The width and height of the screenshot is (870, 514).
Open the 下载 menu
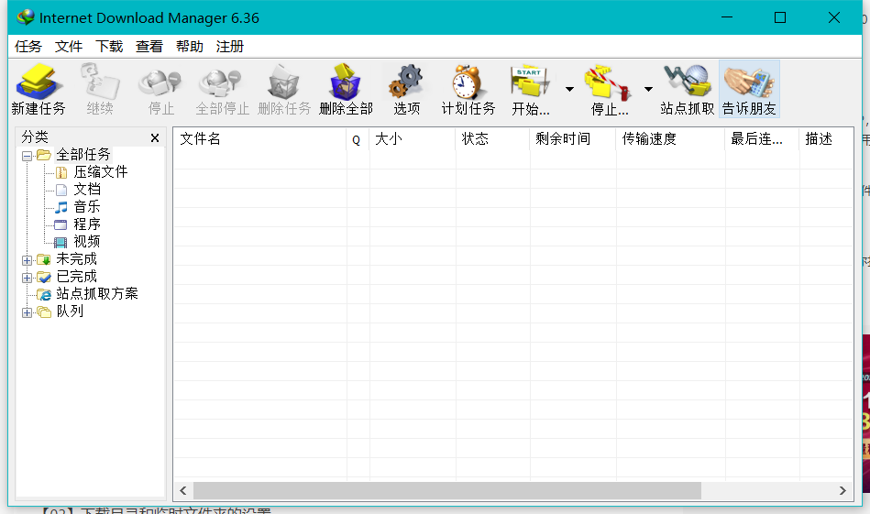click(x=109, y=47)
